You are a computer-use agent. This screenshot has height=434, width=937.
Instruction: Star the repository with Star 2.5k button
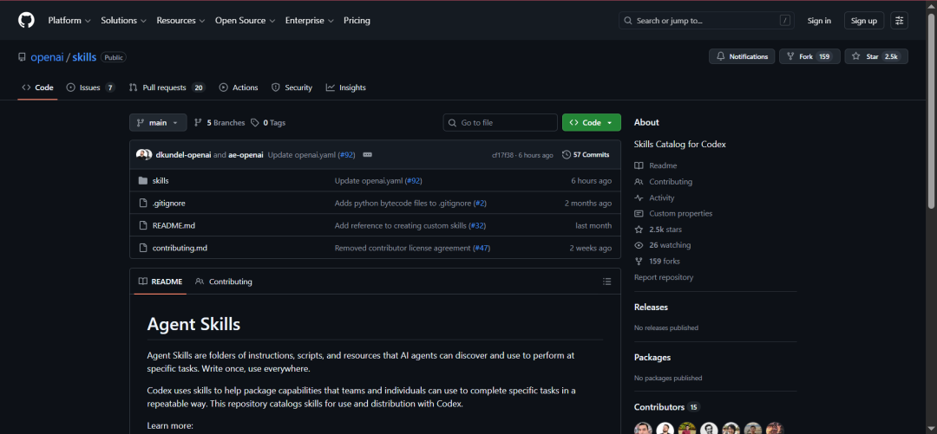876,56
